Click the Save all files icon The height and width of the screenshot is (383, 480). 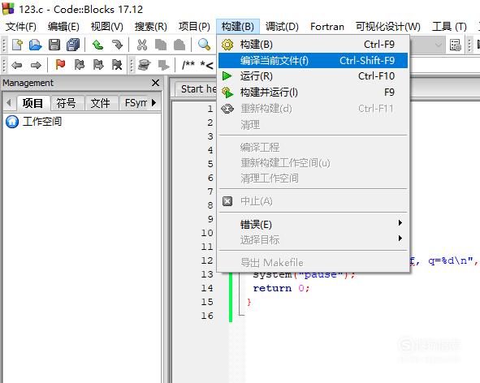coord(73,45)
